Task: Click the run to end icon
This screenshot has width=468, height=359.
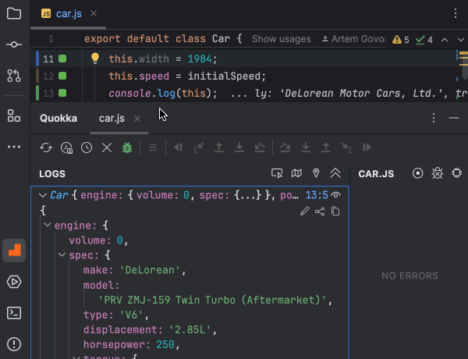Action: pyautogui.click(x=367, y=148)
